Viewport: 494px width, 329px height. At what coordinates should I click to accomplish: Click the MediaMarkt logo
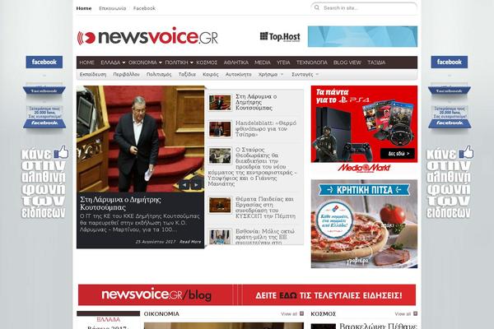pos(364,168)
